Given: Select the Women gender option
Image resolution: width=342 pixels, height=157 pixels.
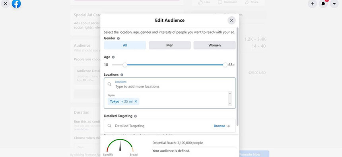Looking at the screenshot, I should tap(214, 45).
